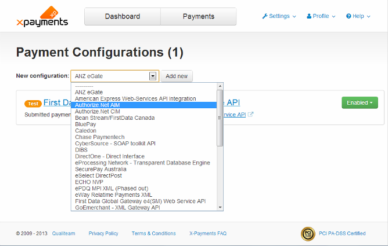Pick SecurePay Australia option

click(x=144, y=169)
